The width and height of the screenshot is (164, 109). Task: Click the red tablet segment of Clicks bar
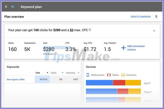tap(123, 91)
